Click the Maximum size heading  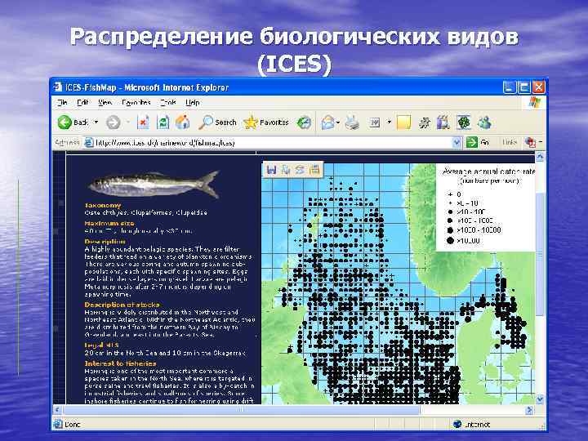109,224
